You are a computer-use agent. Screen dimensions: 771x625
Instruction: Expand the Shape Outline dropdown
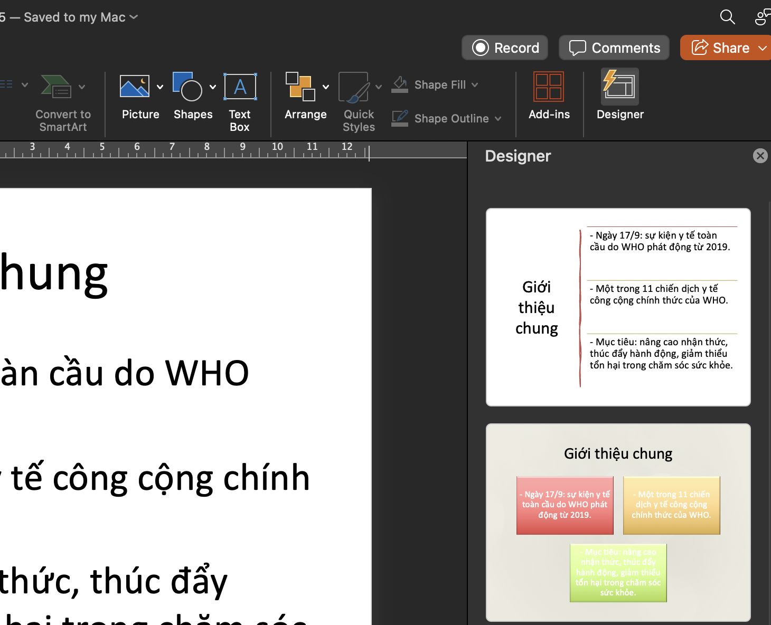(498, 119)
